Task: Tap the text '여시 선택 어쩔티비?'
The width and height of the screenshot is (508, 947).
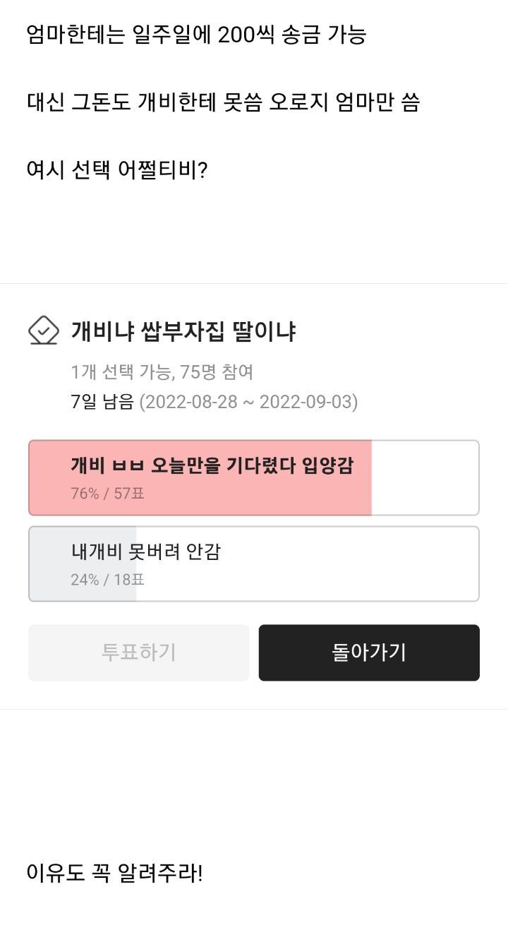Action: point(117,170)
